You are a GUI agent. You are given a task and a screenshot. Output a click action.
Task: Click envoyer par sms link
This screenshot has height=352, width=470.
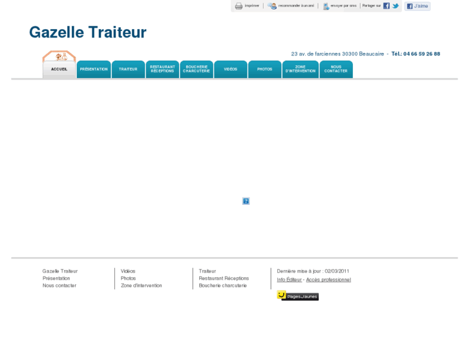(x=343, y=6)
